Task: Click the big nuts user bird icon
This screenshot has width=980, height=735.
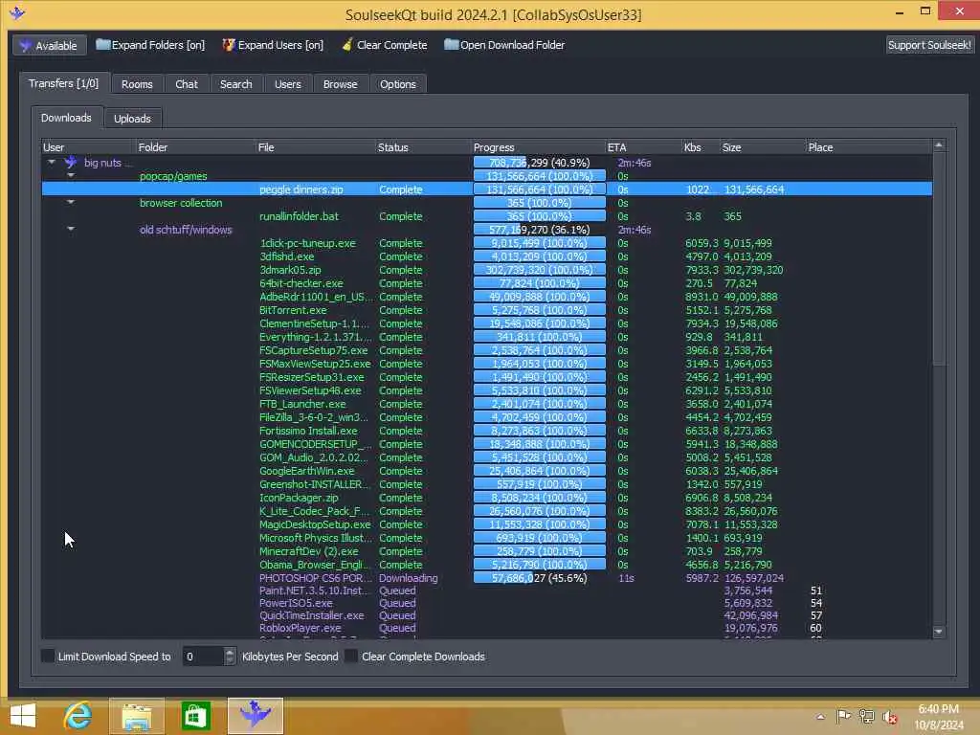Action: pos(71,162)
